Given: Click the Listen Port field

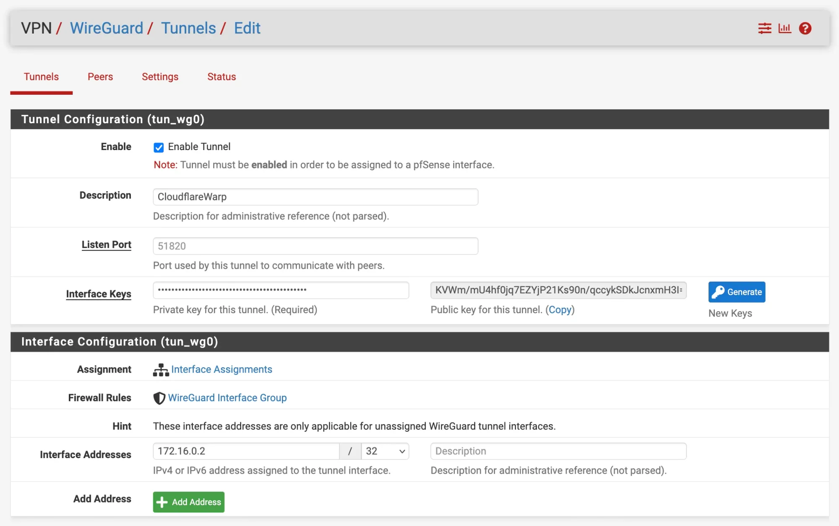Looking at the screenshot, I should pos(315,246).
